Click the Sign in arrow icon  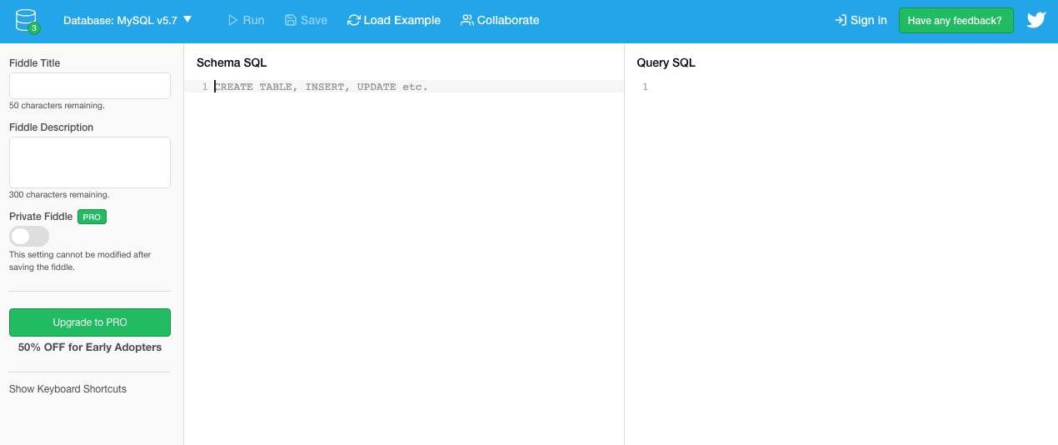[x=840, y=20]
